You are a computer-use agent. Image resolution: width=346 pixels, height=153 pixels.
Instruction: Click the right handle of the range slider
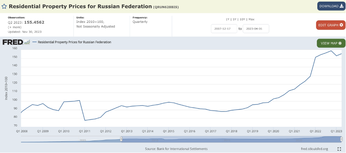341,139
